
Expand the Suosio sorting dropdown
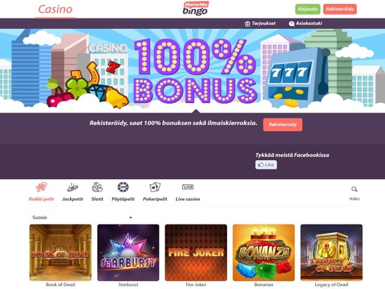click(83, 217)
